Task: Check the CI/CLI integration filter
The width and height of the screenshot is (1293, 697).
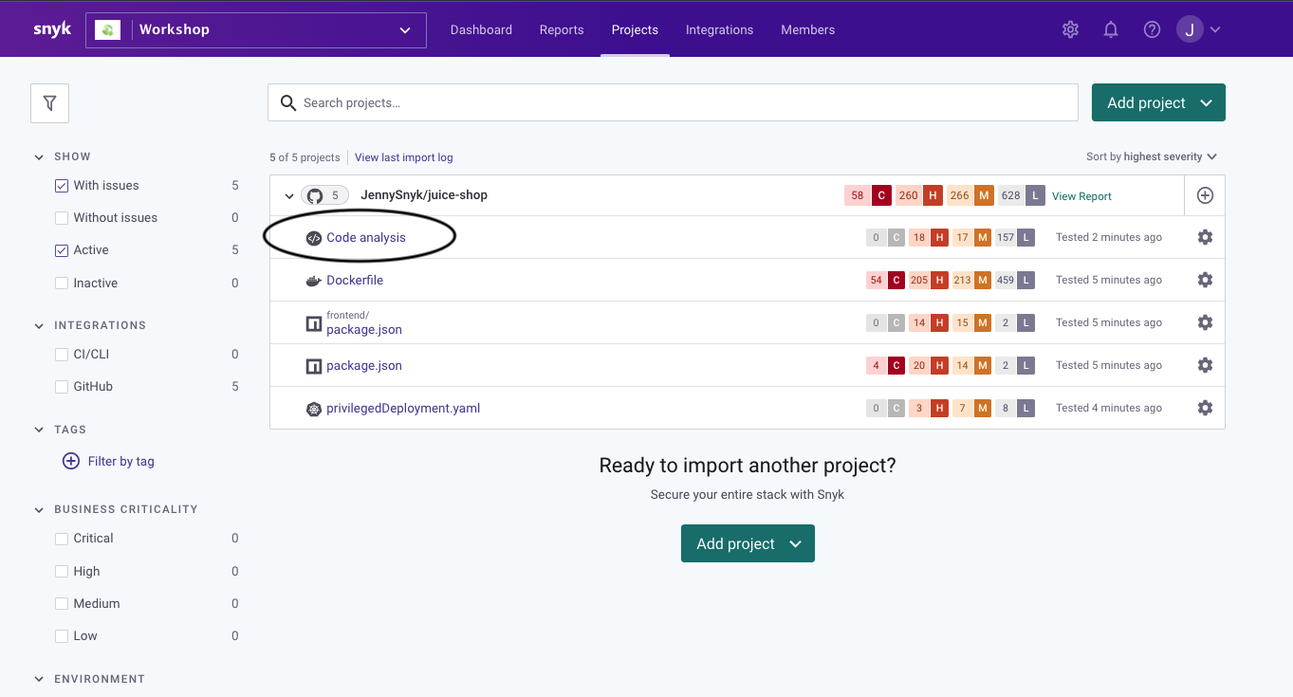Action: 62,355
